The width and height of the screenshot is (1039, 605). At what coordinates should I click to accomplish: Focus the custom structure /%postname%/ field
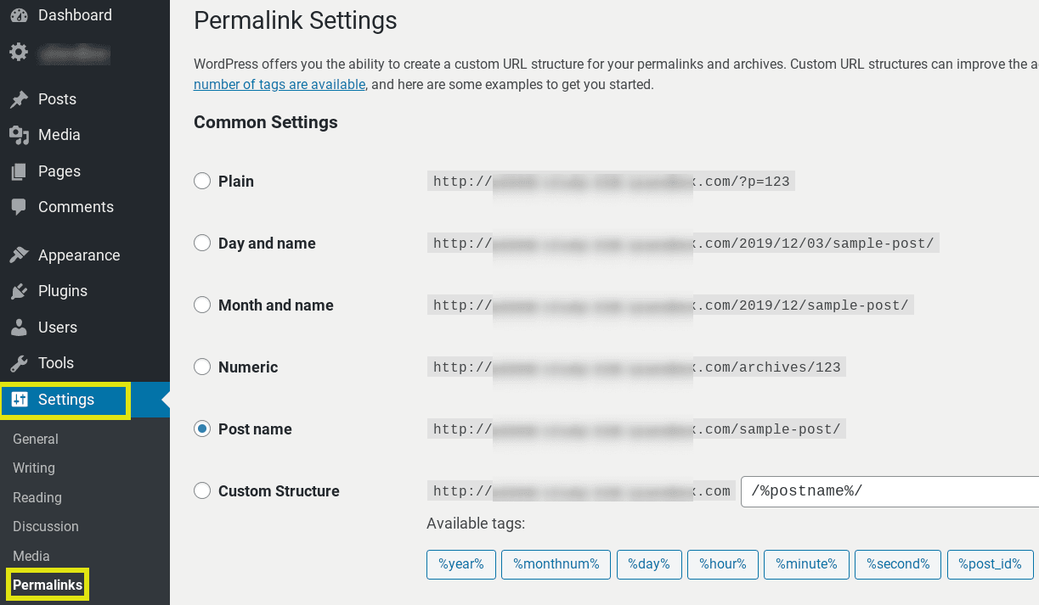889,491
